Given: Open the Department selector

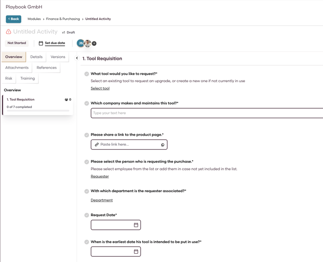Looking at the screenshot, I should coord(102,200).
